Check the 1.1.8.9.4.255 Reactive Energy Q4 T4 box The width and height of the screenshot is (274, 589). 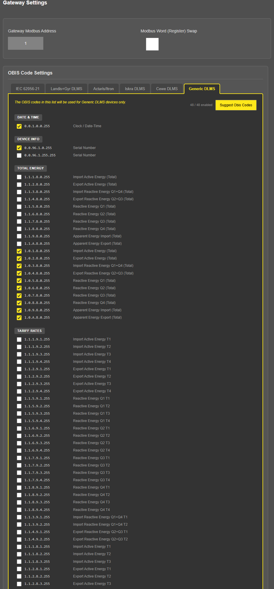click(19, 510)
